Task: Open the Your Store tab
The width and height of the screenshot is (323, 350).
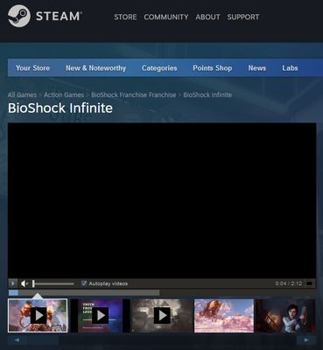Action: (x=32, y=68)
